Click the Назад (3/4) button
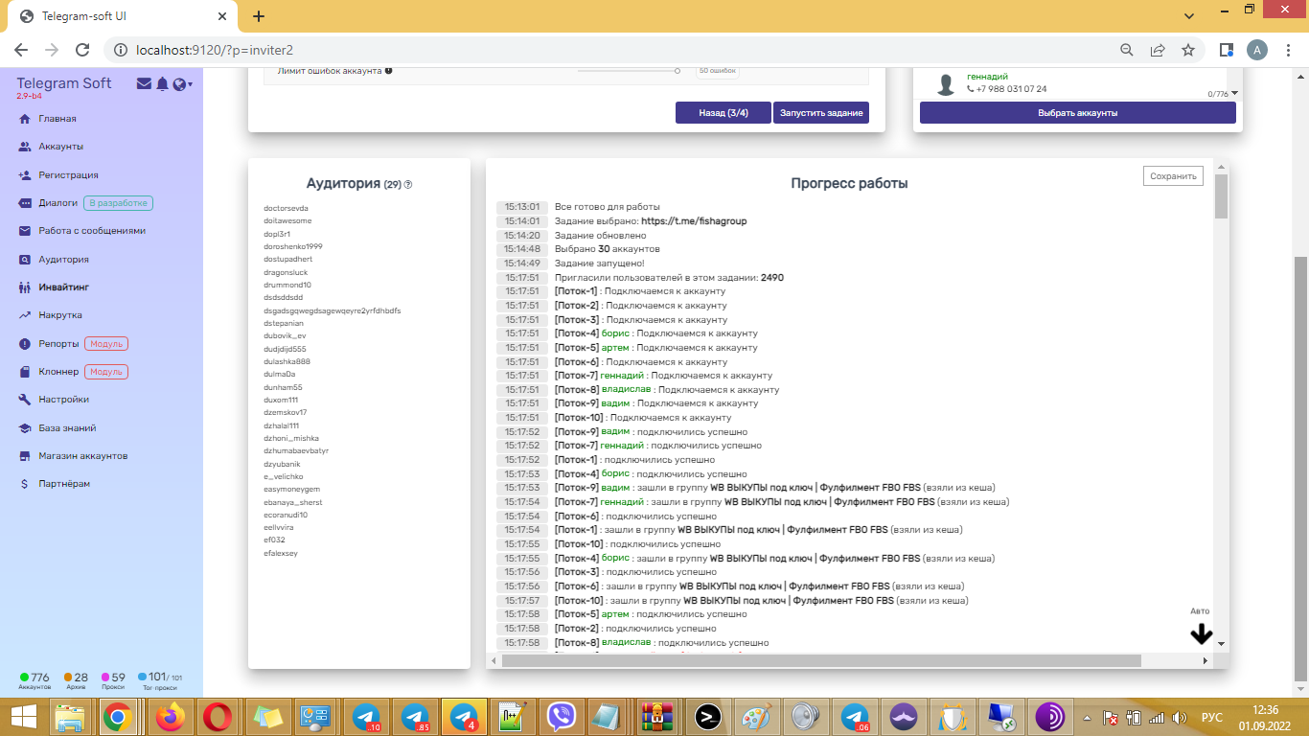This screenshot has height=736, width=1309. click(x=723, y=113)
